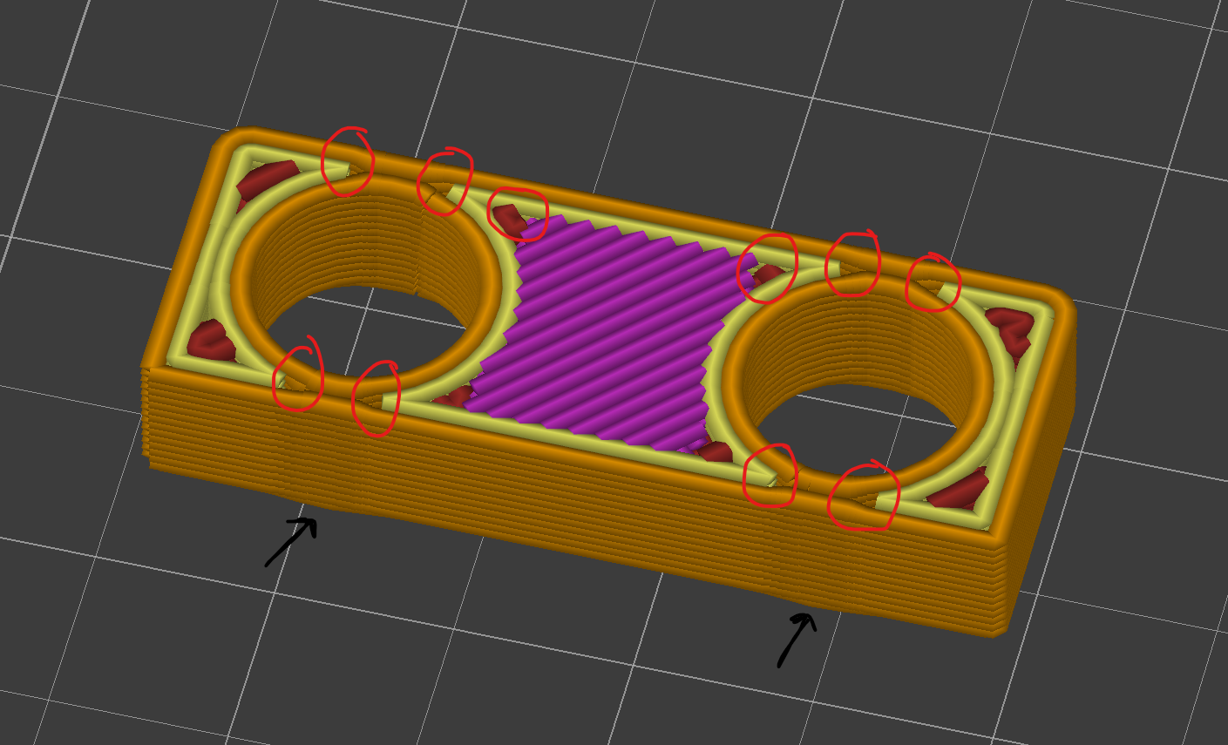Screen dimensions: 1228x745
Task: Click the topmost red circled seam gap
Action: tap(347, 161)
